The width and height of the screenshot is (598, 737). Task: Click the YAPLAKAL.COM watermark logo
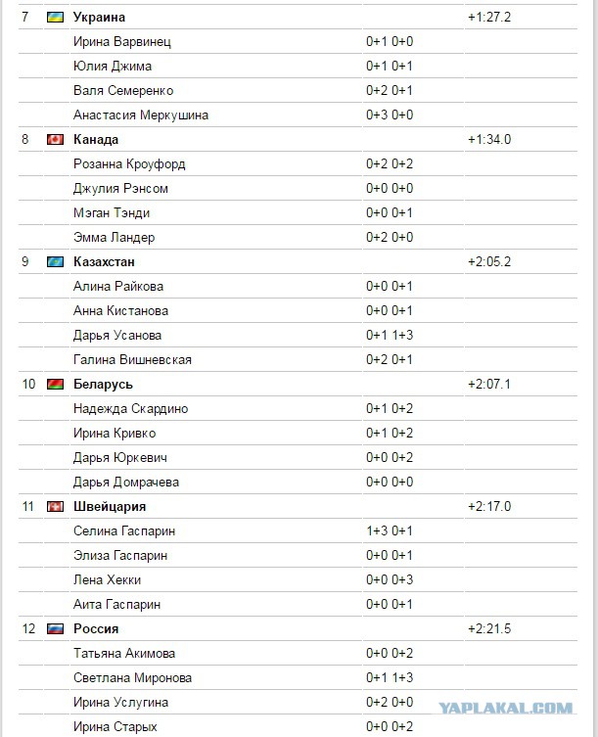[x=505, y=708]
